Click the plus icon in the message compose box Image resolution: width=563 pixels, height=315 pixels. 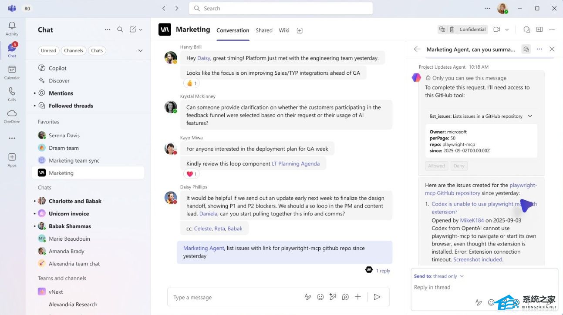pos(358,297)
